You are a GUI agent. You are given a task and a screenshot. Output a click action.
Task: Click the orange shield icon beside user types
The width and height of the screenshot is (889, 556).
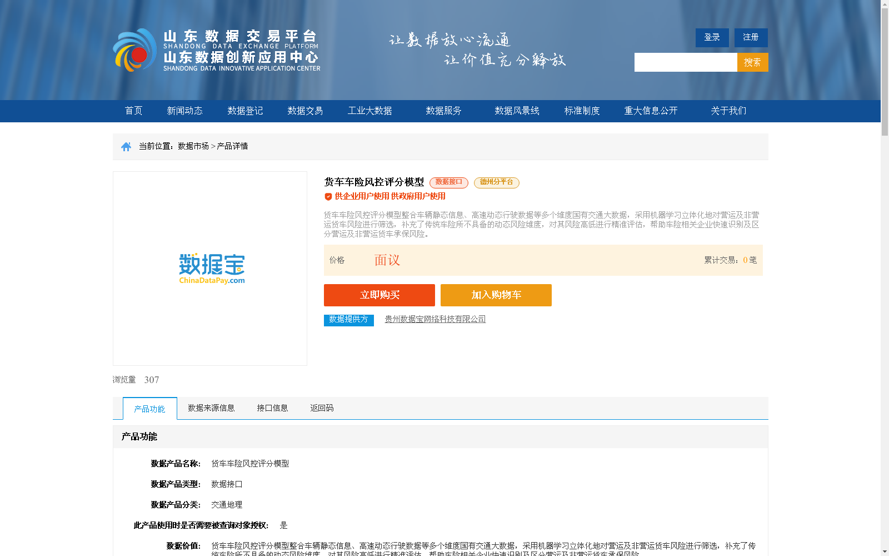point(328,196)
